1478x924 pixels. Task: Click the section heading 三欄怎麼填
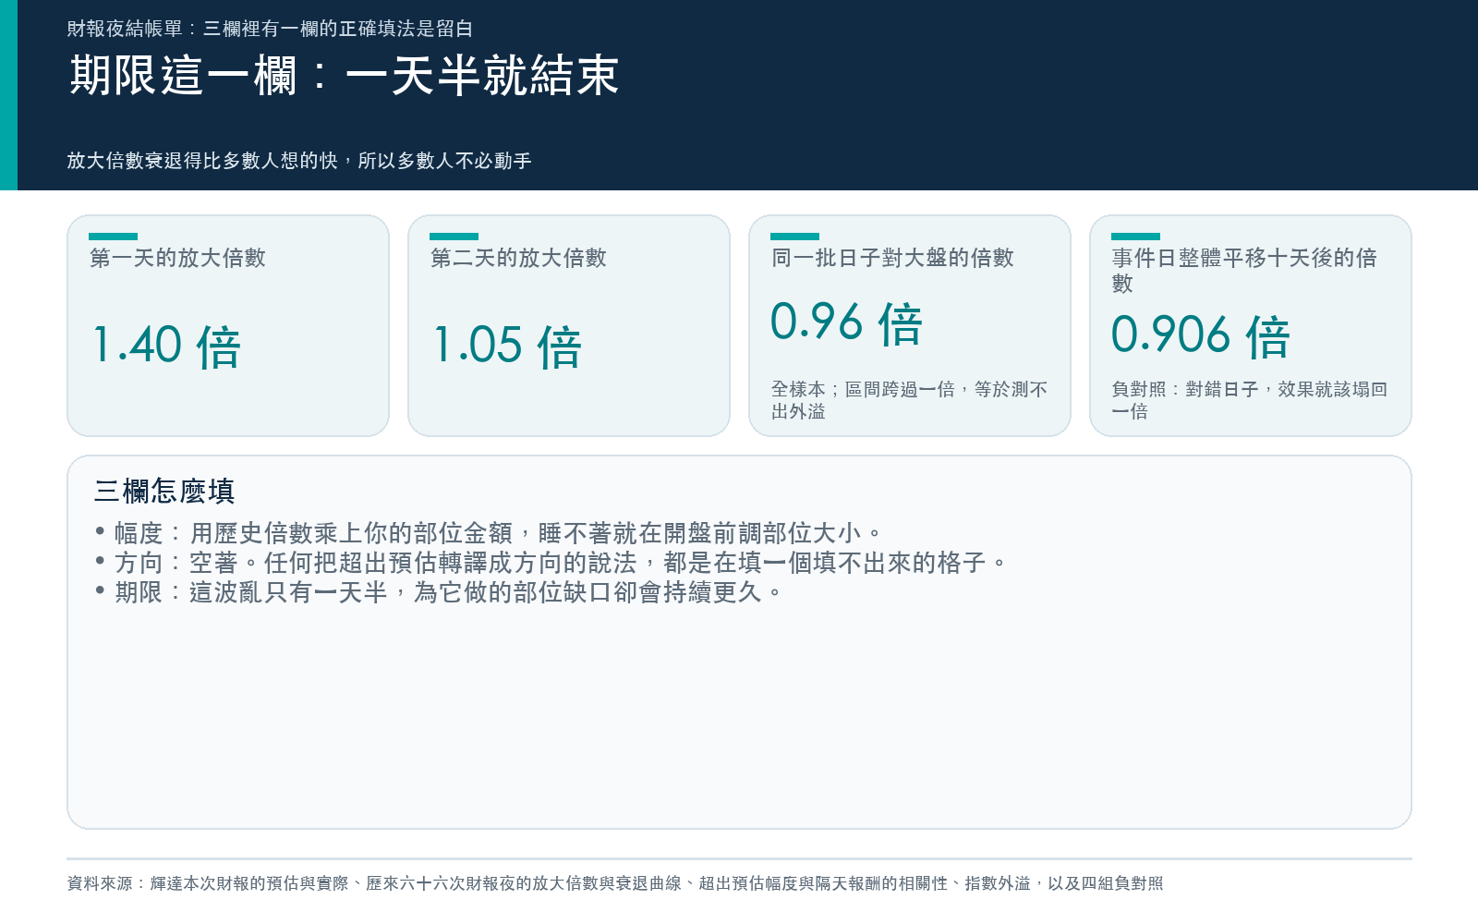pyautogui.click(x=164, y=491)
